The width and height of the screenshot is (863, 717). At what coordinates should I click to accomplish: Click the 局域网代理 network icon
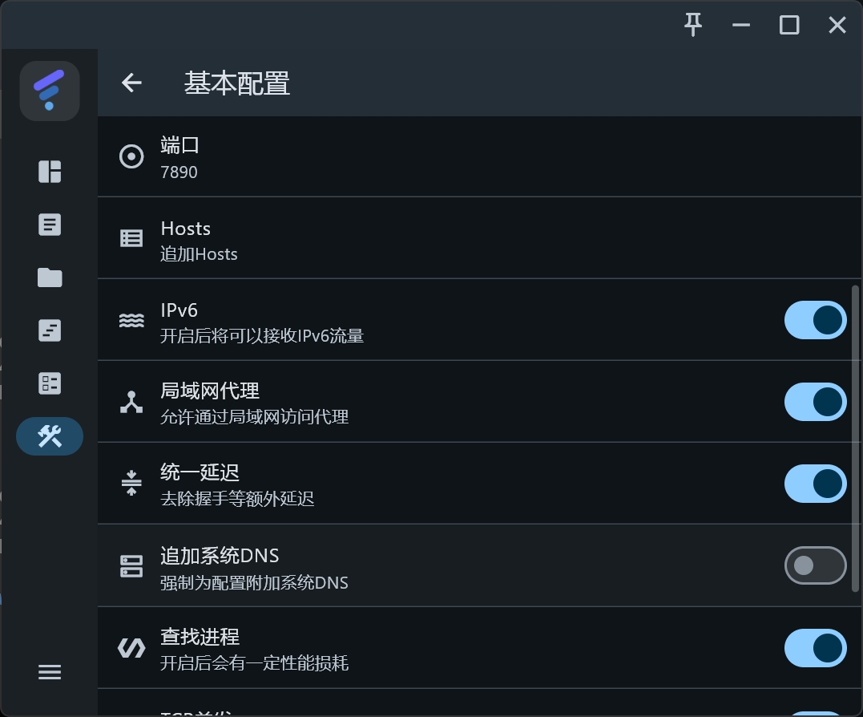131,402
